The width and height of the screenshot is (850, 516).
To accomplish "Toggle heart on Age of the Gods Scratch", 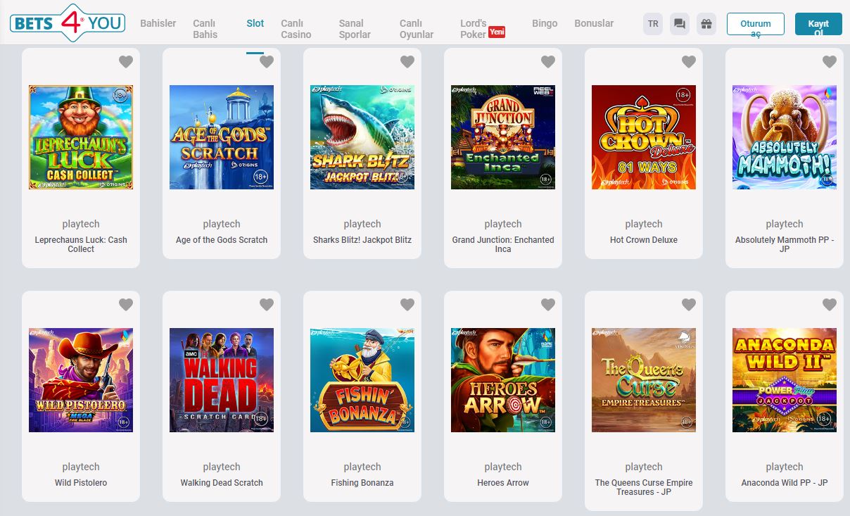I will [x=267, y=62].
